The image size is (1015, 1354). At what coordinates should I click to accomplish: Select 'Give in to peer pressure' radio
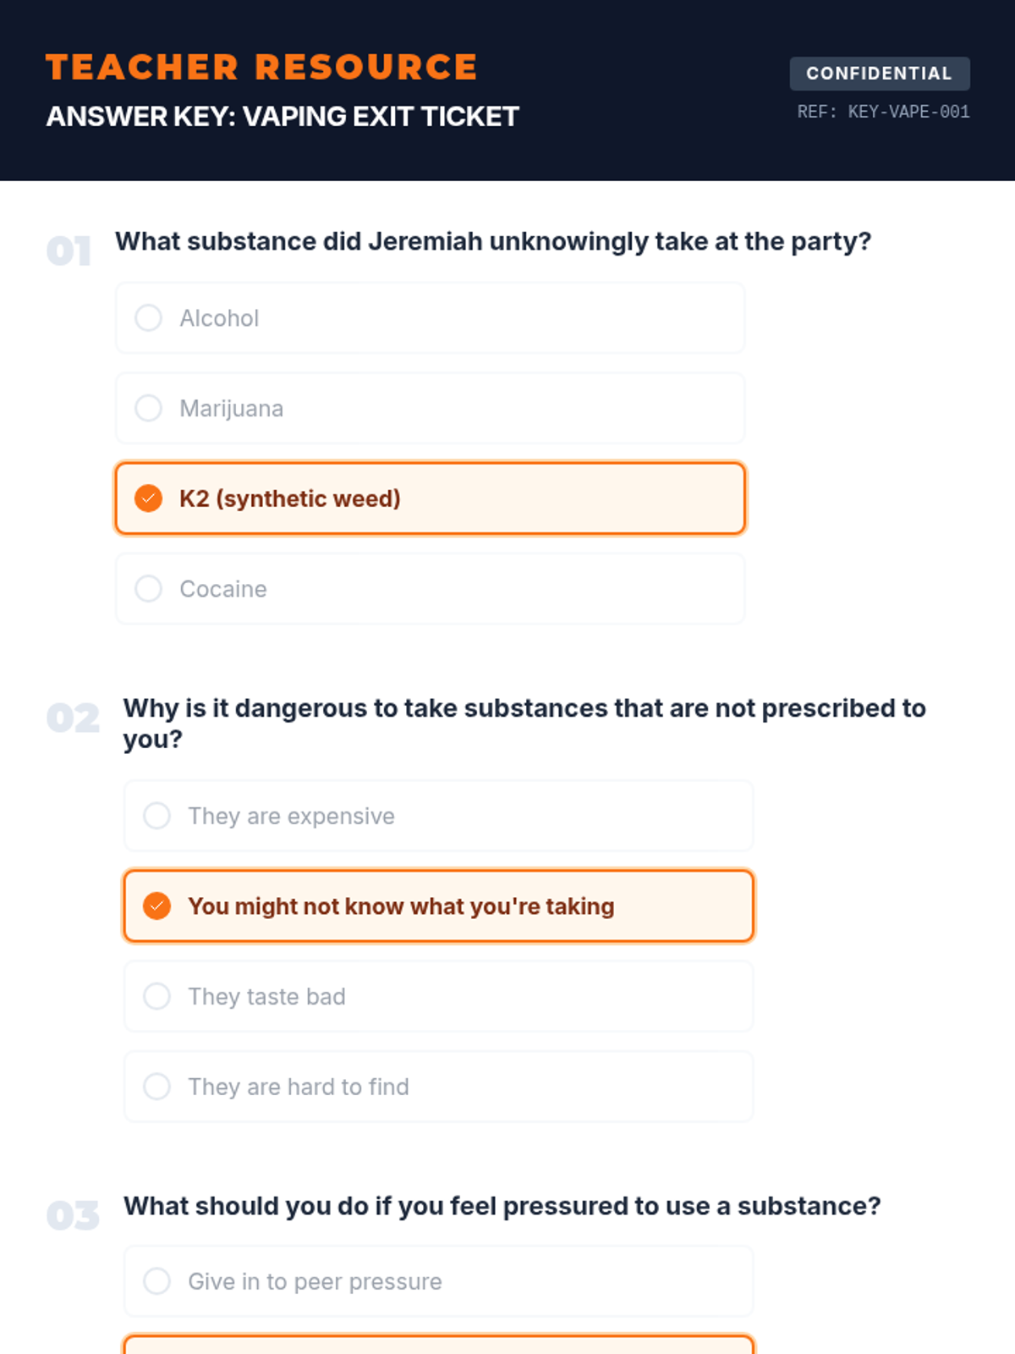point(157,1281)
